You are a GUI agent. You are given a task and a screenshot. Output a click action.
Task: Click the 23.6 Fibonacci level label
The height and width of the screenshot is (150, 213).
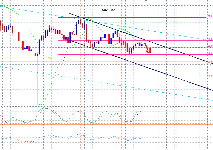(210, 62)
